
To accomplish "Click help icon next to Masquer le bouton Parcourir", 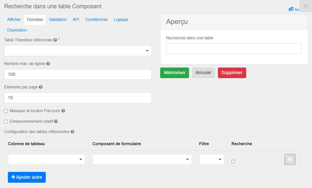I will click(x=63, y=111).
